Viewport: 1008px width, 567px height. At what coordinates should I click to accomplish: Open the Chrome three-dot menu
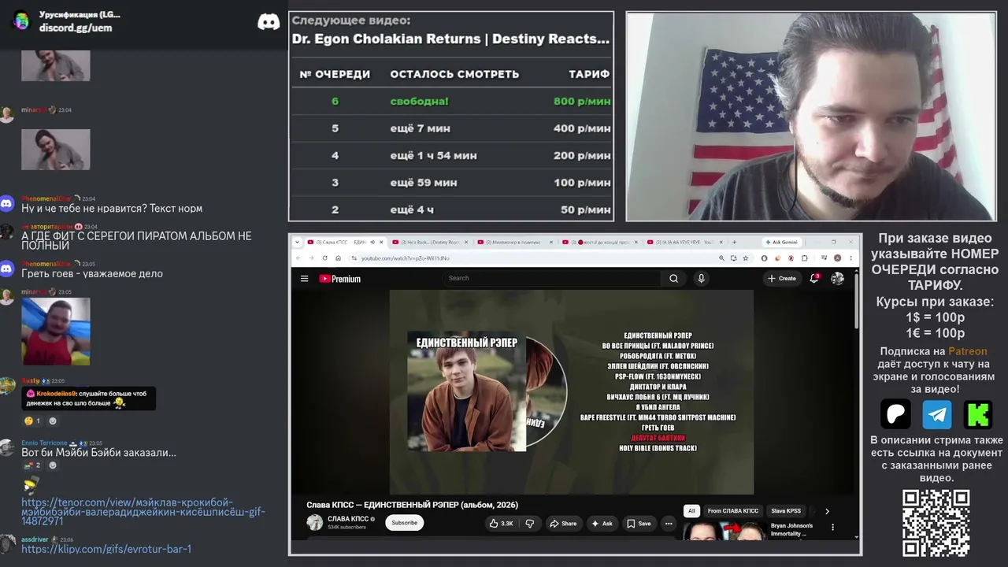pos(853,258)
